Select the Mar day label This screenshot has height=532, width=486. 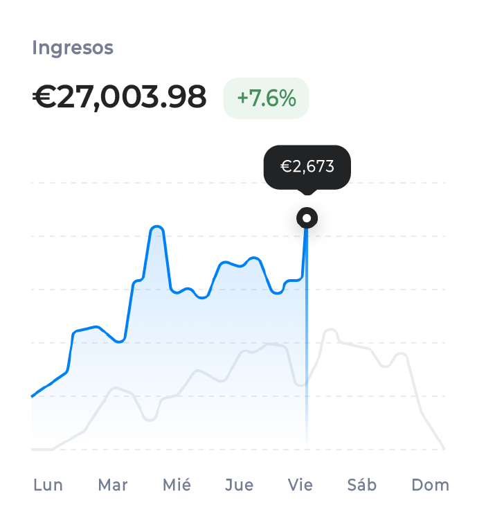pyautogui.click(x=113, y=485)
